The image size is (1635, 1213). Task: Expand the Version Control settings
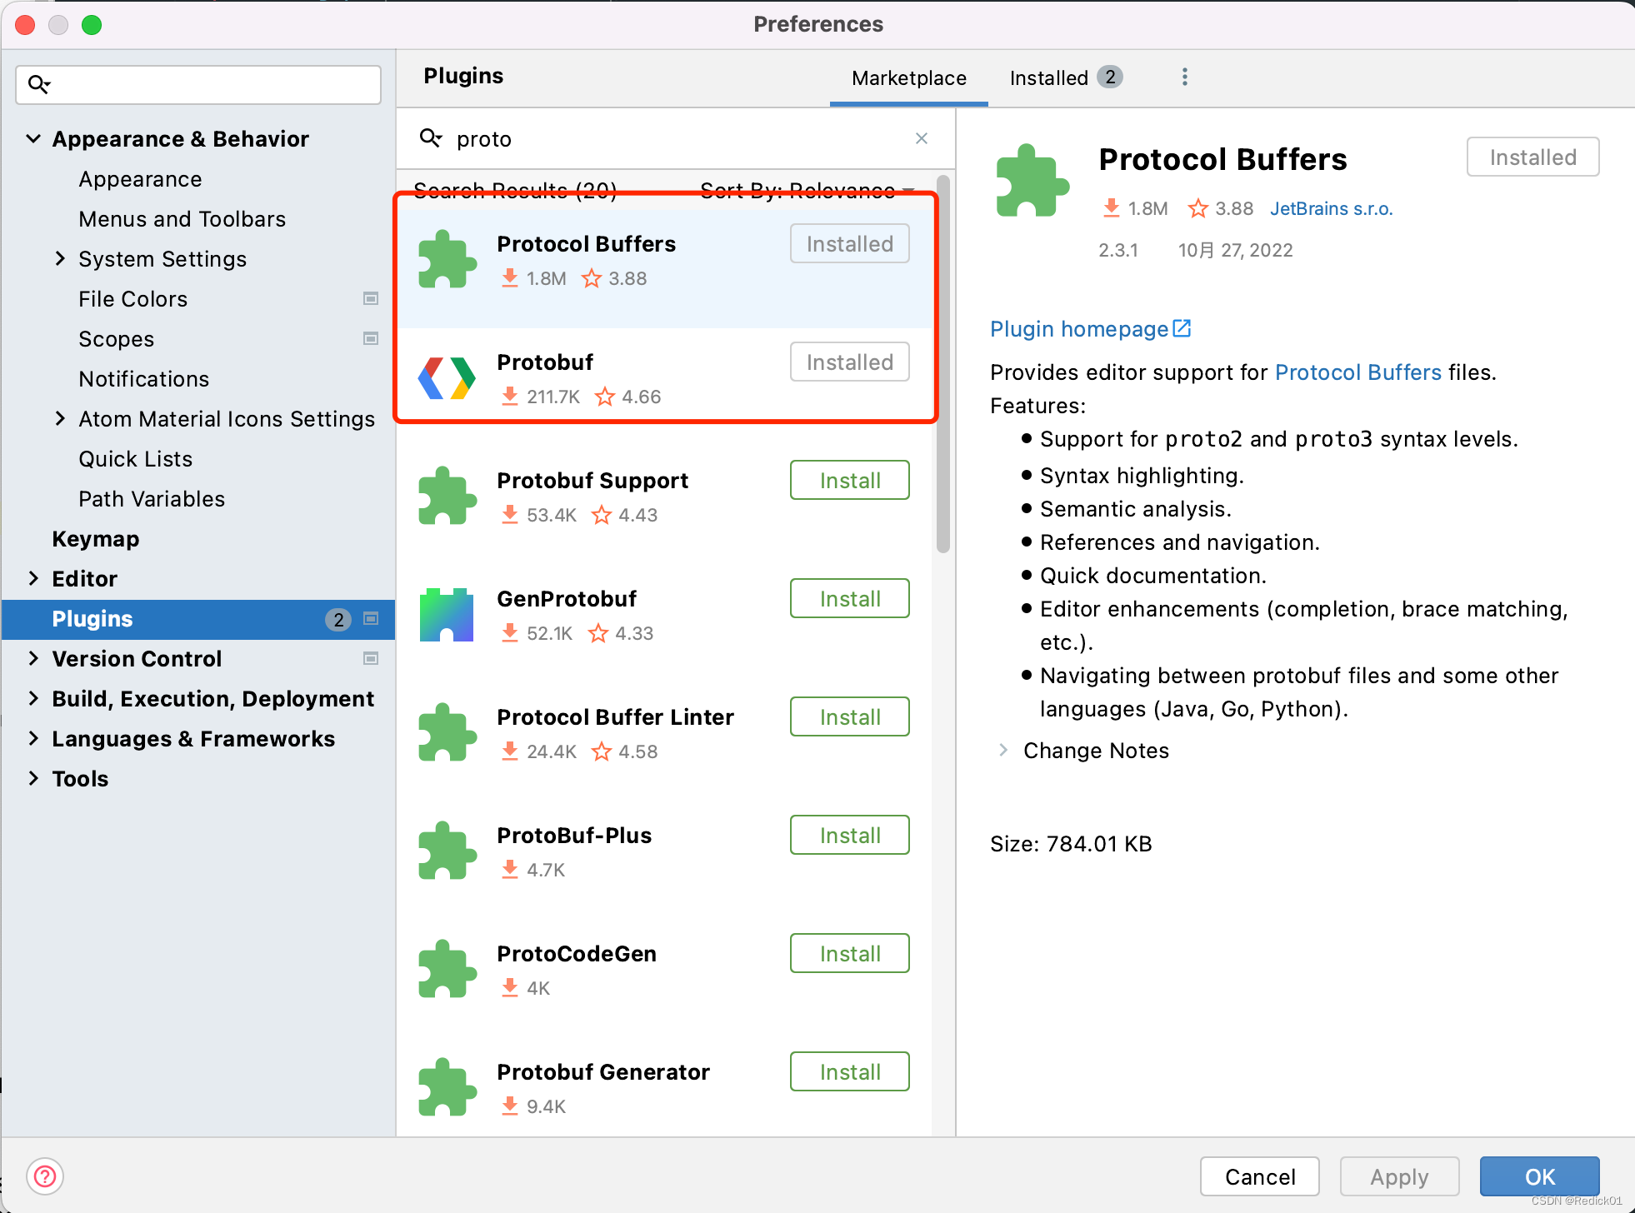[33, 659]
